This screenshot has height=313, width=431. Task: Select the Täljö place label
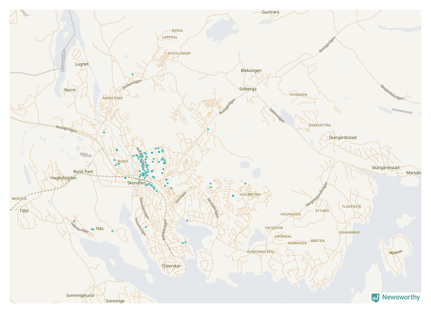(x=24, y=211)
